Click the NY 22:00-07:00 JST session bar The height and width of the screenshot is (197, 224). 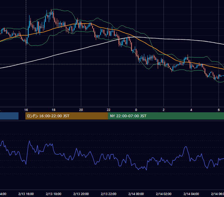[166, 116]
